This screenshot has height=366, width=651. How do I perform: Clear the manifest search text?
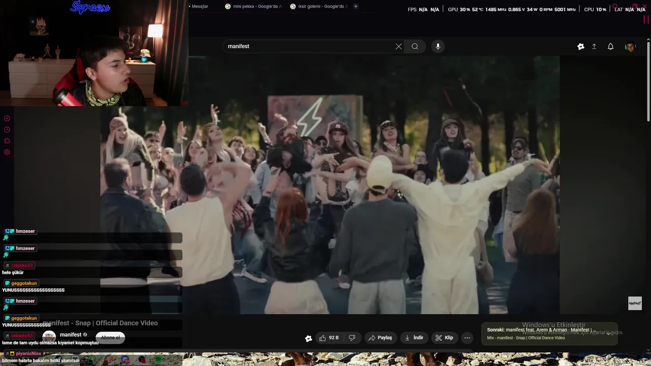tap(399, 46)
